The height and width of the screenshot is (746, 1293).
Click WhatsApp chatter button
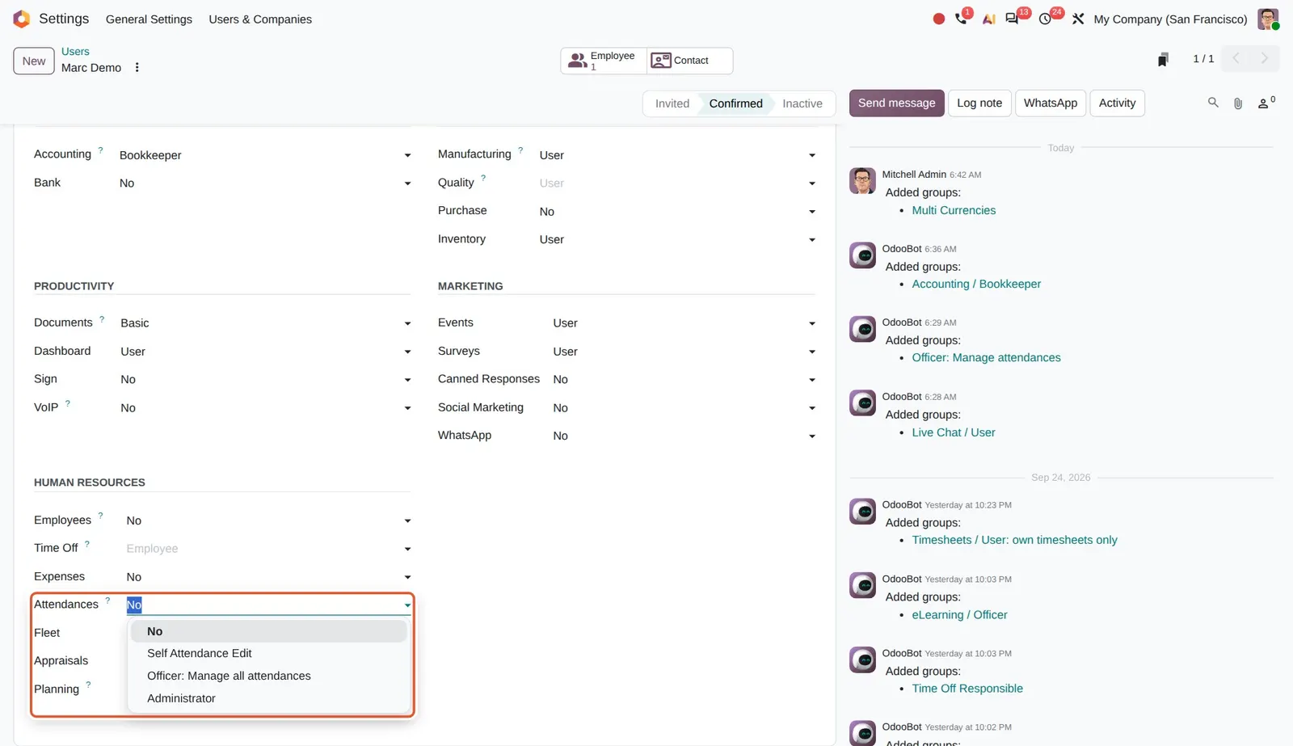point(1050,103)
